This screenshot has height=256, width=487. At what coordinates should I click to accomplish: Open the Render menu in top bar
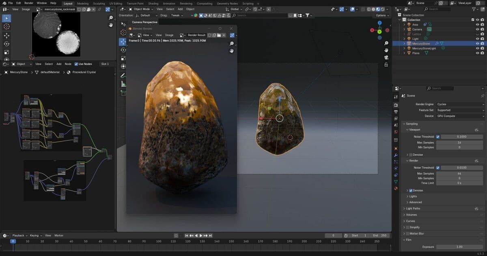(x=28, y=3)
